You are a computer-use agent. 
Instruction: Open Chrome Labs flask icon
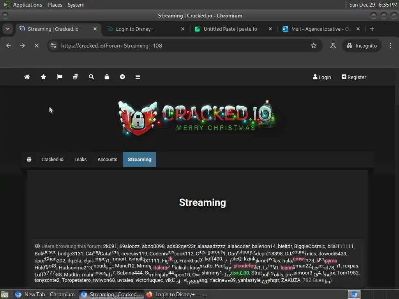[x=333, y=46]
